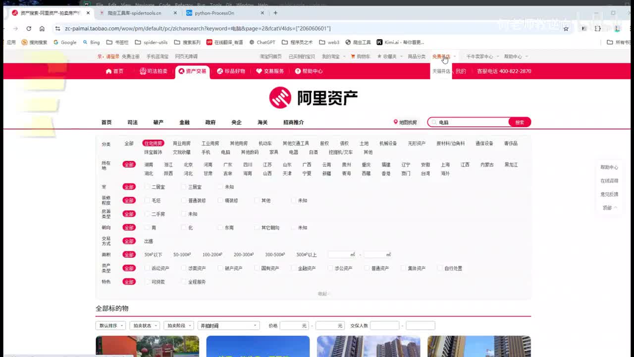Filter location by 北京
Image resolution: width=634 pixels, height=357 pixels.
click(x=188, y=165)
